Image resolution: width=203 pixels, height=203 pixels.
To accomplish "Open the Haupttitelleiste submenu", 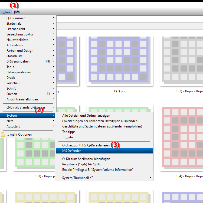I will (x=28, y=40).
